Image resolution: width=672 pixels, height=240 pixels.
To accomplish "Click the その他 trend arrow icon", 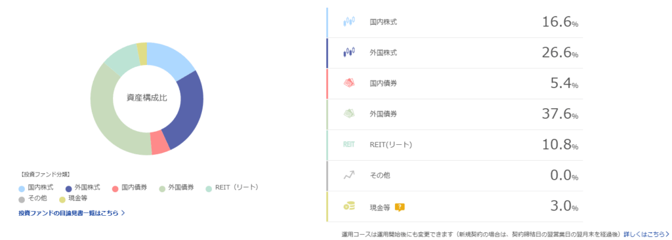I will pos(349,175).
